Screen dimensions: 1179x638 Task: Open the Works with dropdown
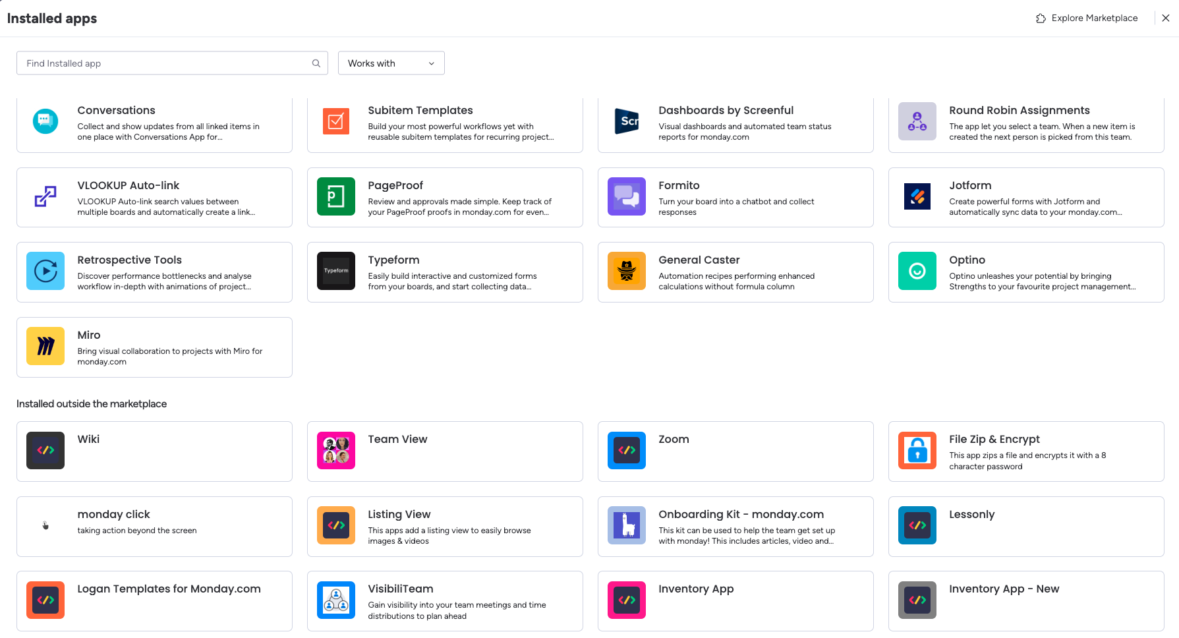point(391,63)
